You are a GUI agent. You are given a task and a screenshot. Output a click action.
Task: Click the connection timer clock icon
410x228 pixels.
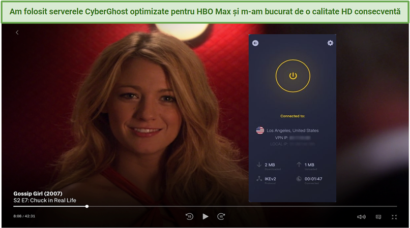(299, 179)
